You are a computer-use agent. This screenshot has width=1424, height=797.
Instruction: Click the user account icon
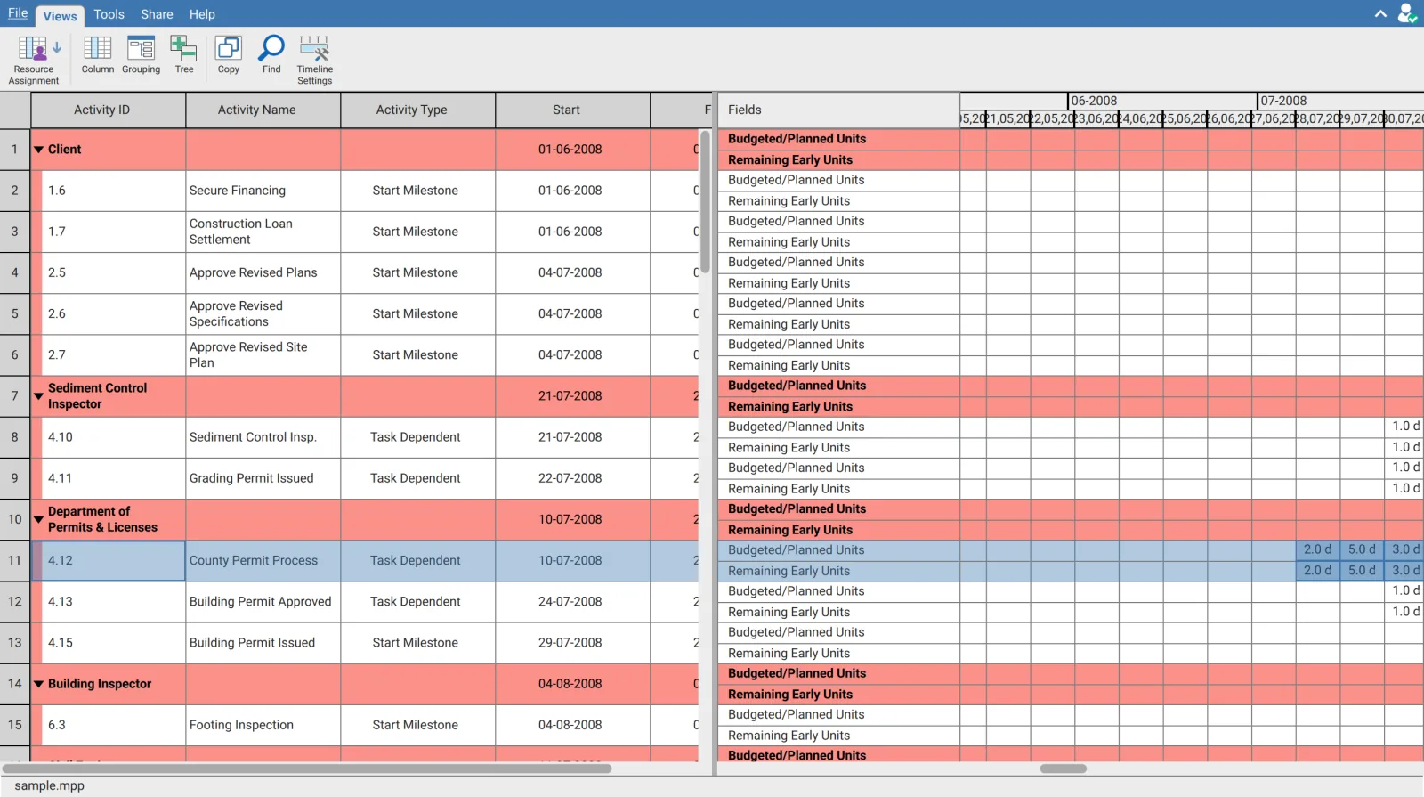coord(1407,13)
